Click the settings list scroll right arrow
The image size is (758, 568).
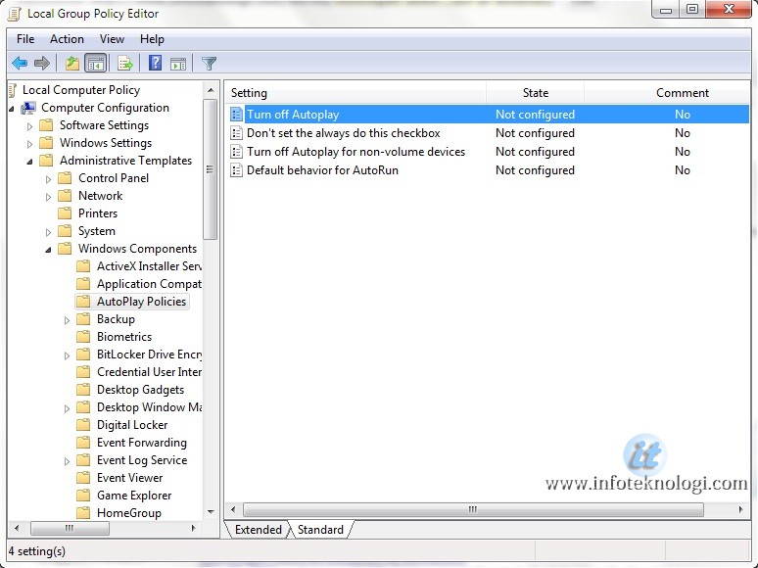(x=740, y=509)
